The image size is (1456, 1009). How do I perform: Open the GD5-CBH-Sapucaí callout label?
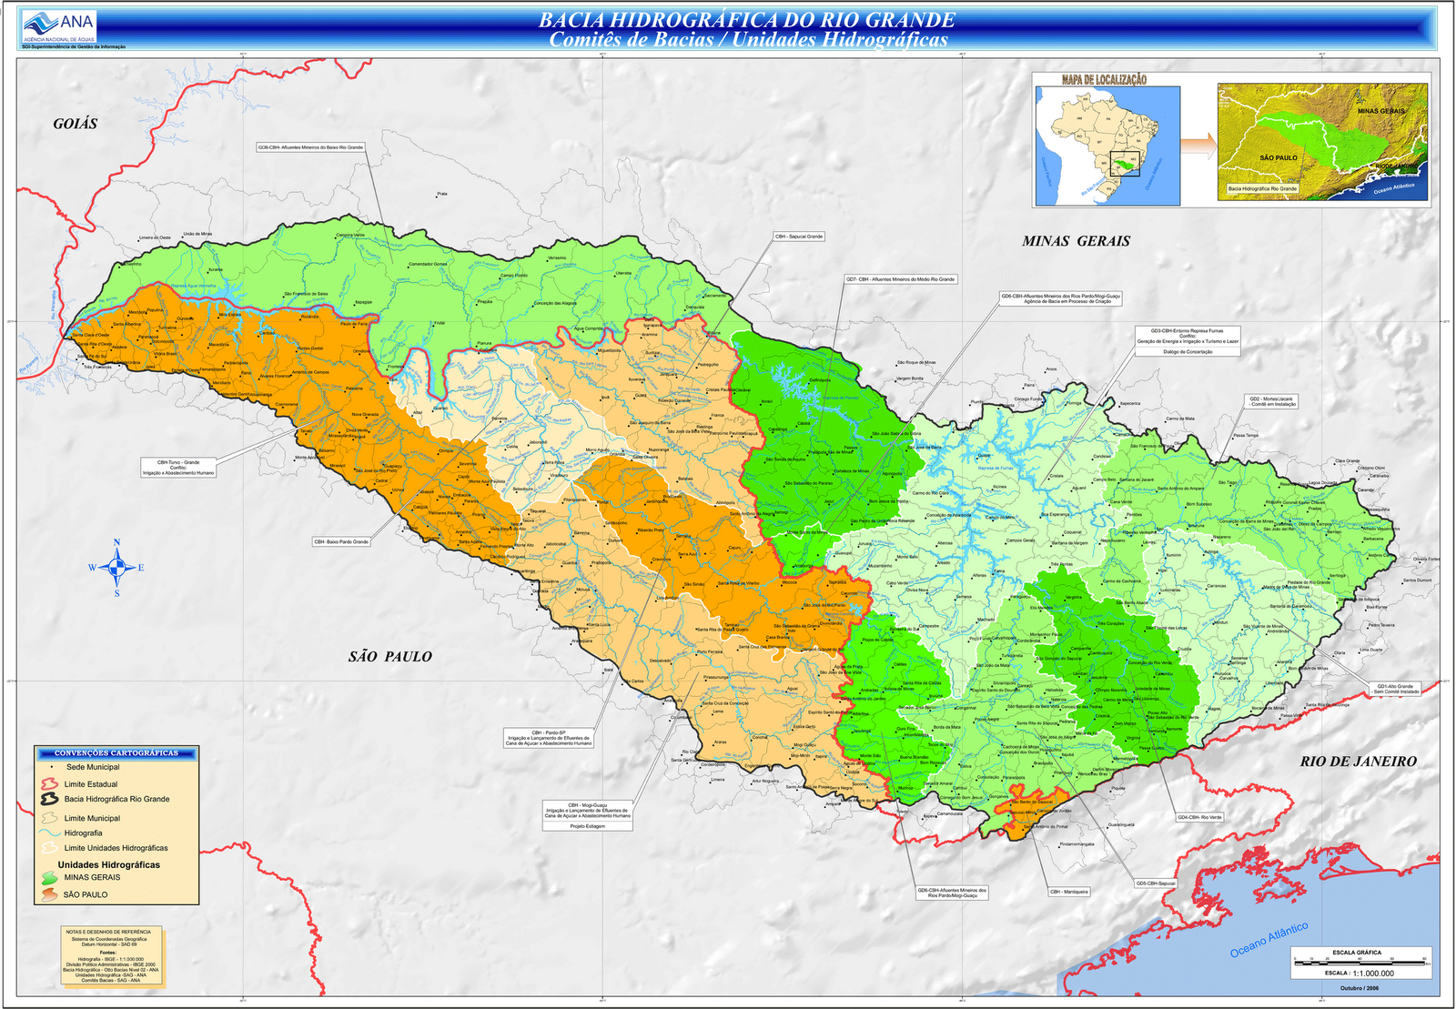coord(1156,883)
